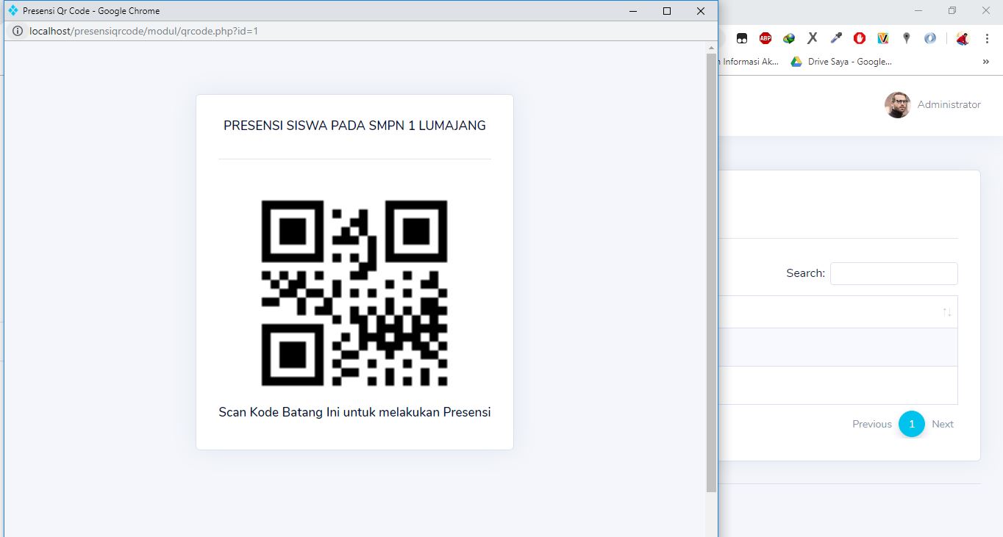This screenshot has height=537, width=1003.
Task: Click the X extension icon in the toolbar
Action: [x=812, y=37]
